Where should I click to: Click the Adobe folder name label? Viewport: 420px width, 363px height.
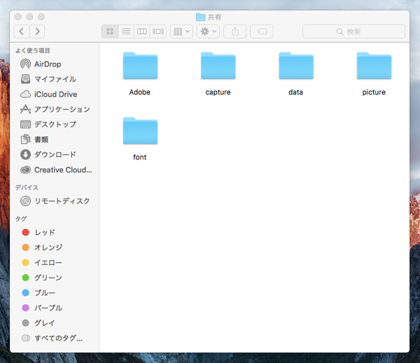(x=140, y=92)
